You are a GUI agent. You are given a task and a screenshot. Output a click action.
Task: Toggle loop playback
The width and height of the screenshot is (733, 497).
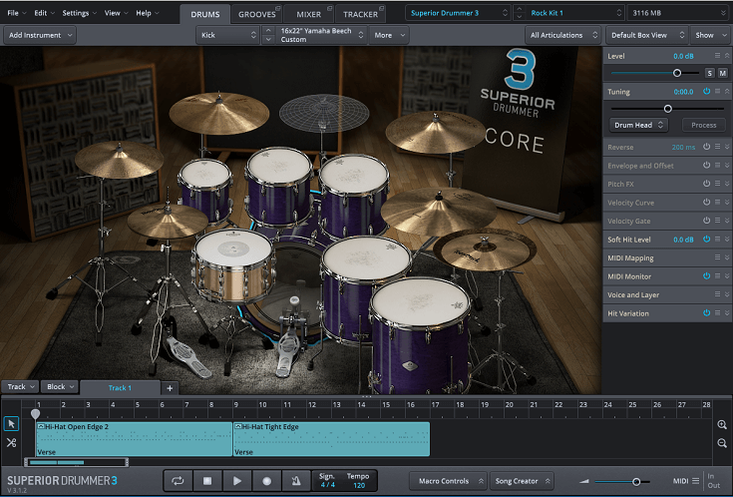click(178, 481)
